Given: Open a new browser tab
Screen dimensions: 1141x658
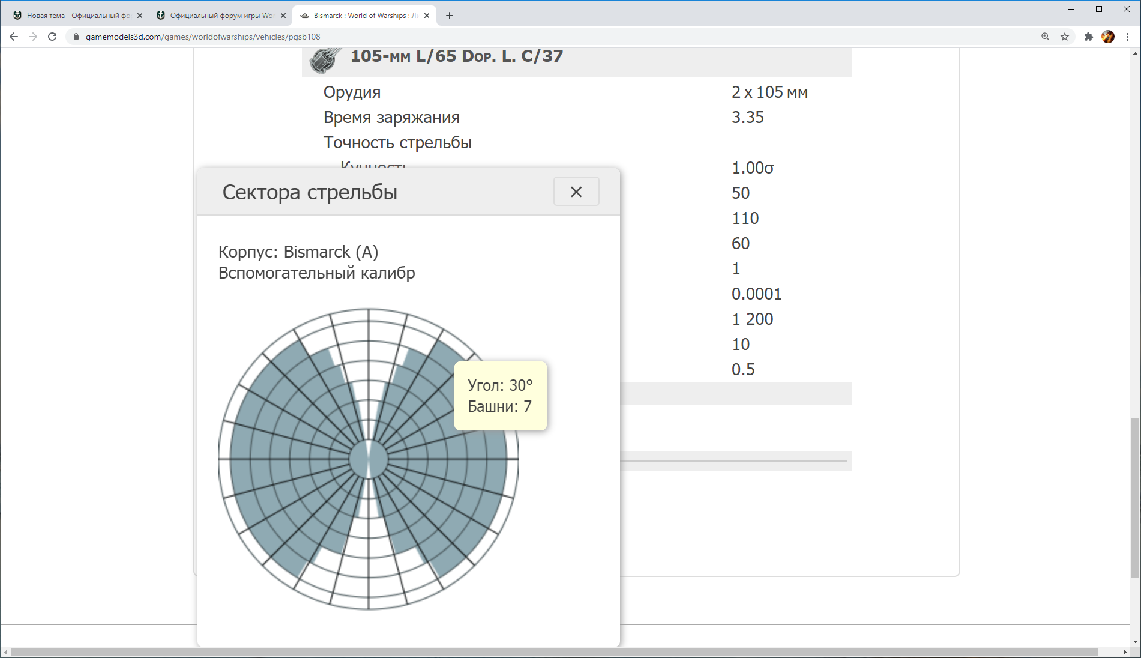Looking at the screenshot, I should pyautogui.click(x=450, y=16).
